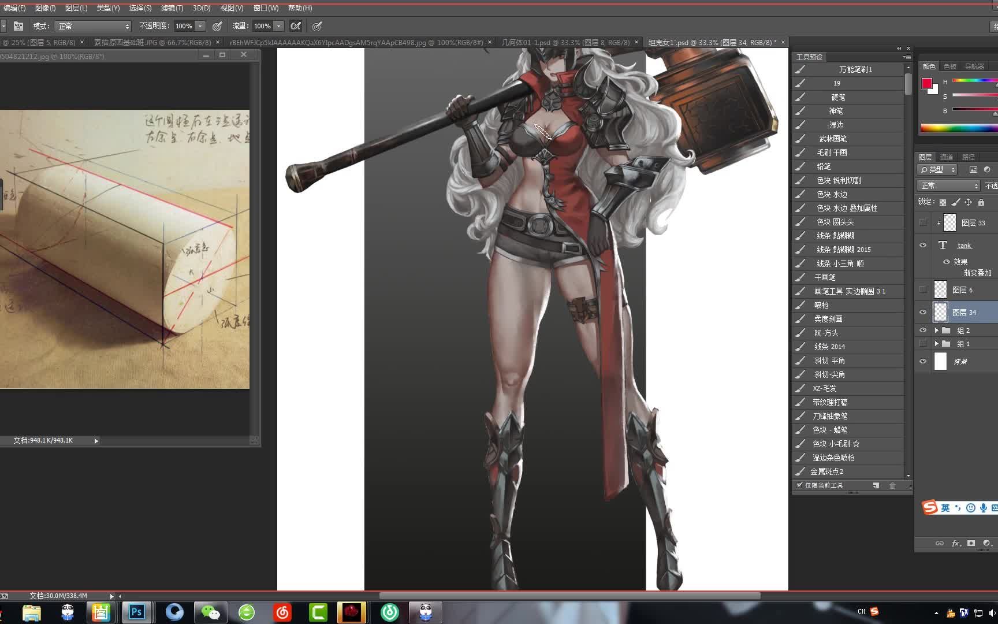Lock all padlock icon

point(981,202)
